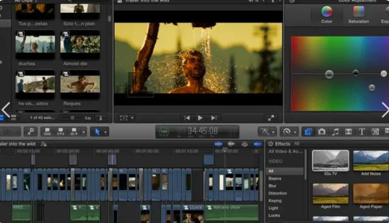Close the Effects browser panel
Screen dimensions: 389x223
(271, 144)
